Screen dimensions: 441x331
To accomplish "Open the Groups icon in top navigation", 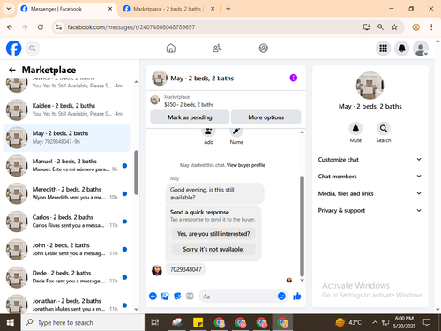I will (x=263, y=49).
